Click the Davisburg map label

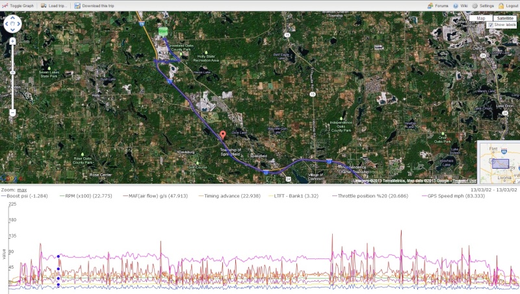187,152
